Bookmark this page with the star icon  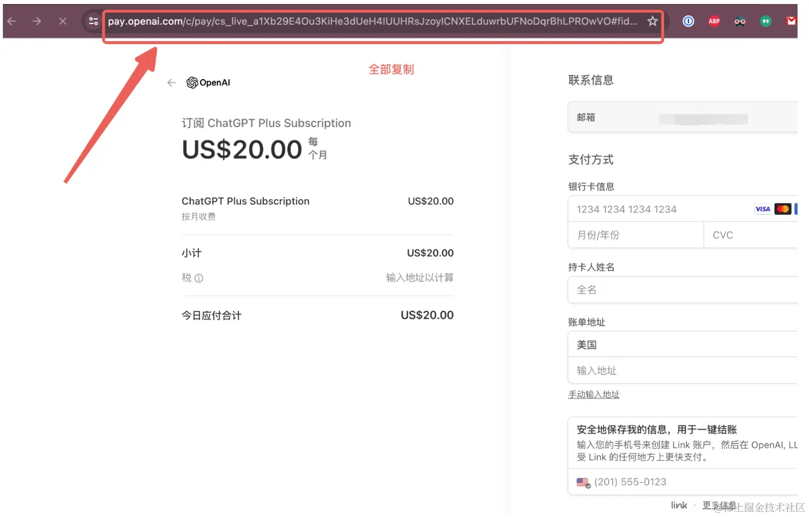click(x=652, y=21)
